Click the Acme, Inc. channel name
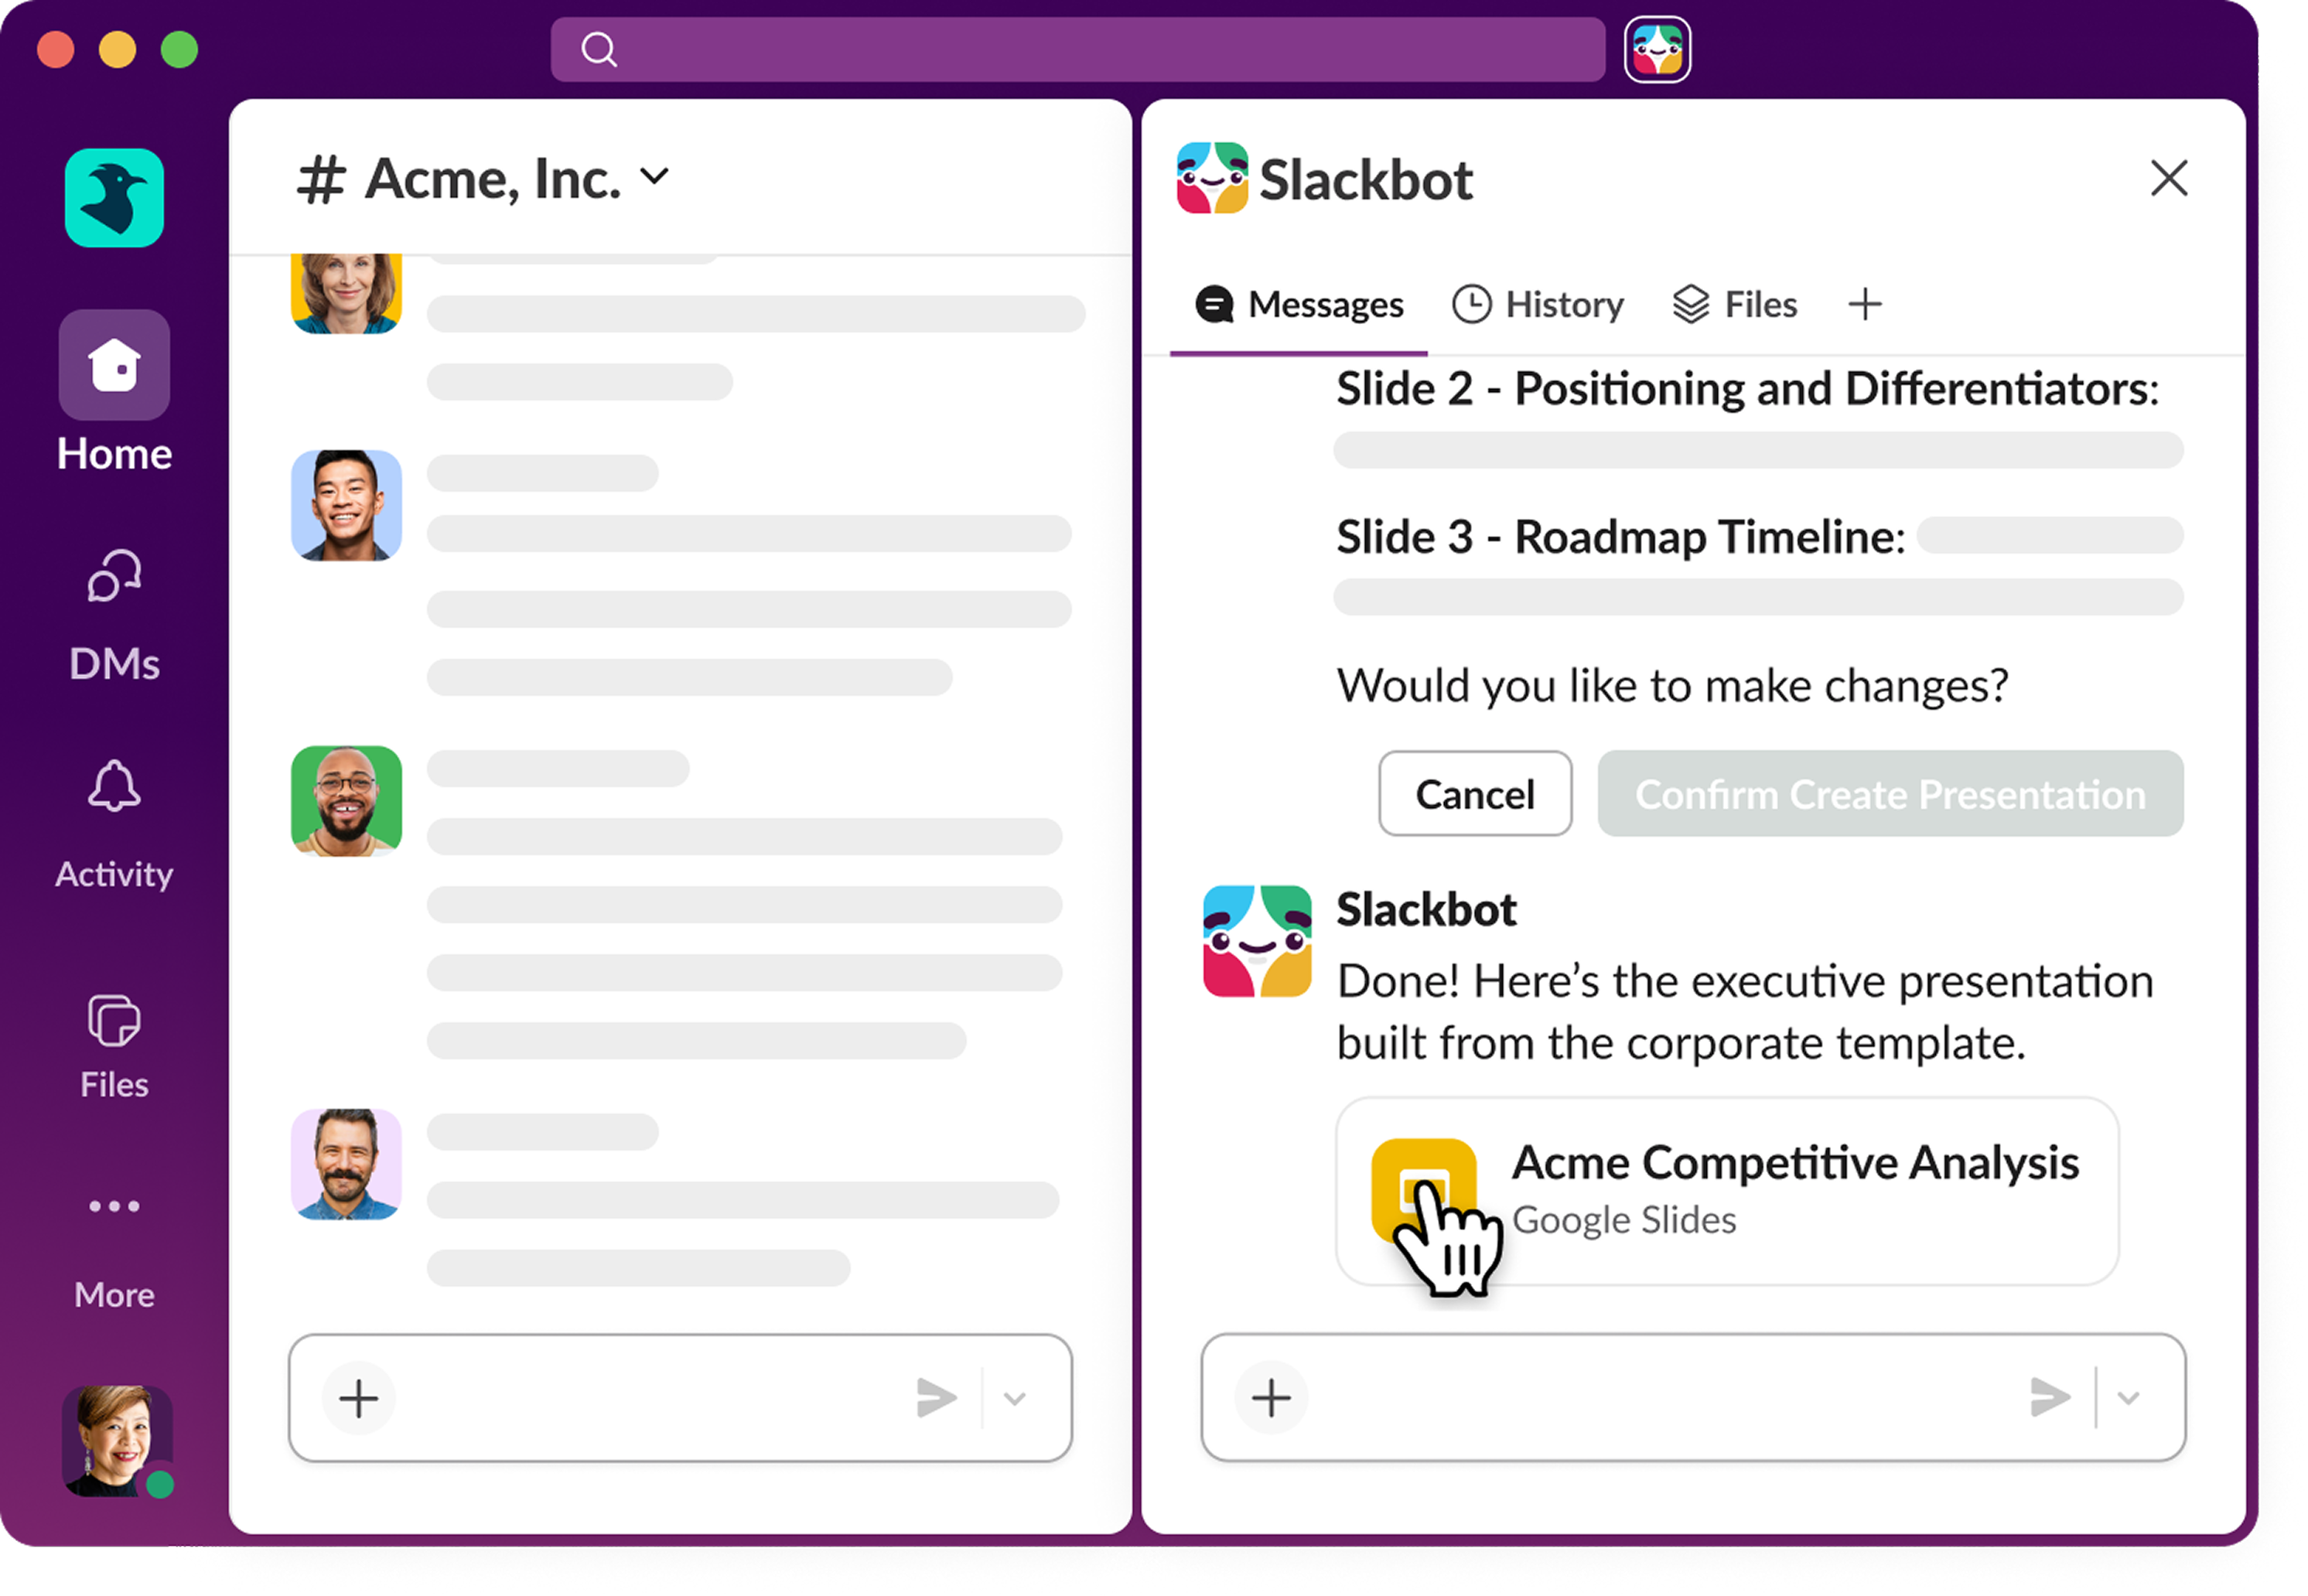The height and width of the screenshot is (1596, 2308). 493,179
